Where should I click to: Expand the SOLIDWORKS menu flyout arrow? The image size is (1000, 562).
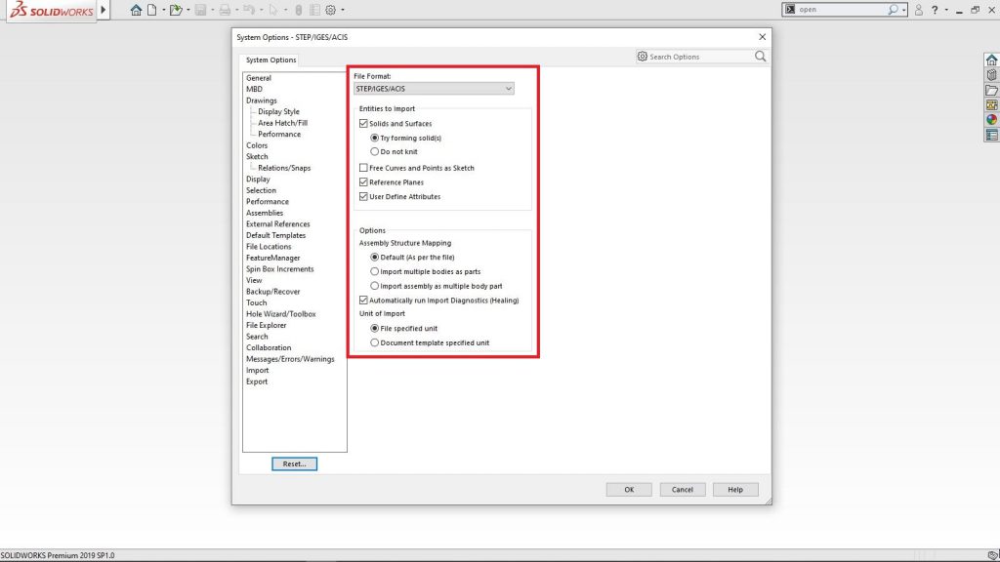pos(104,10)
